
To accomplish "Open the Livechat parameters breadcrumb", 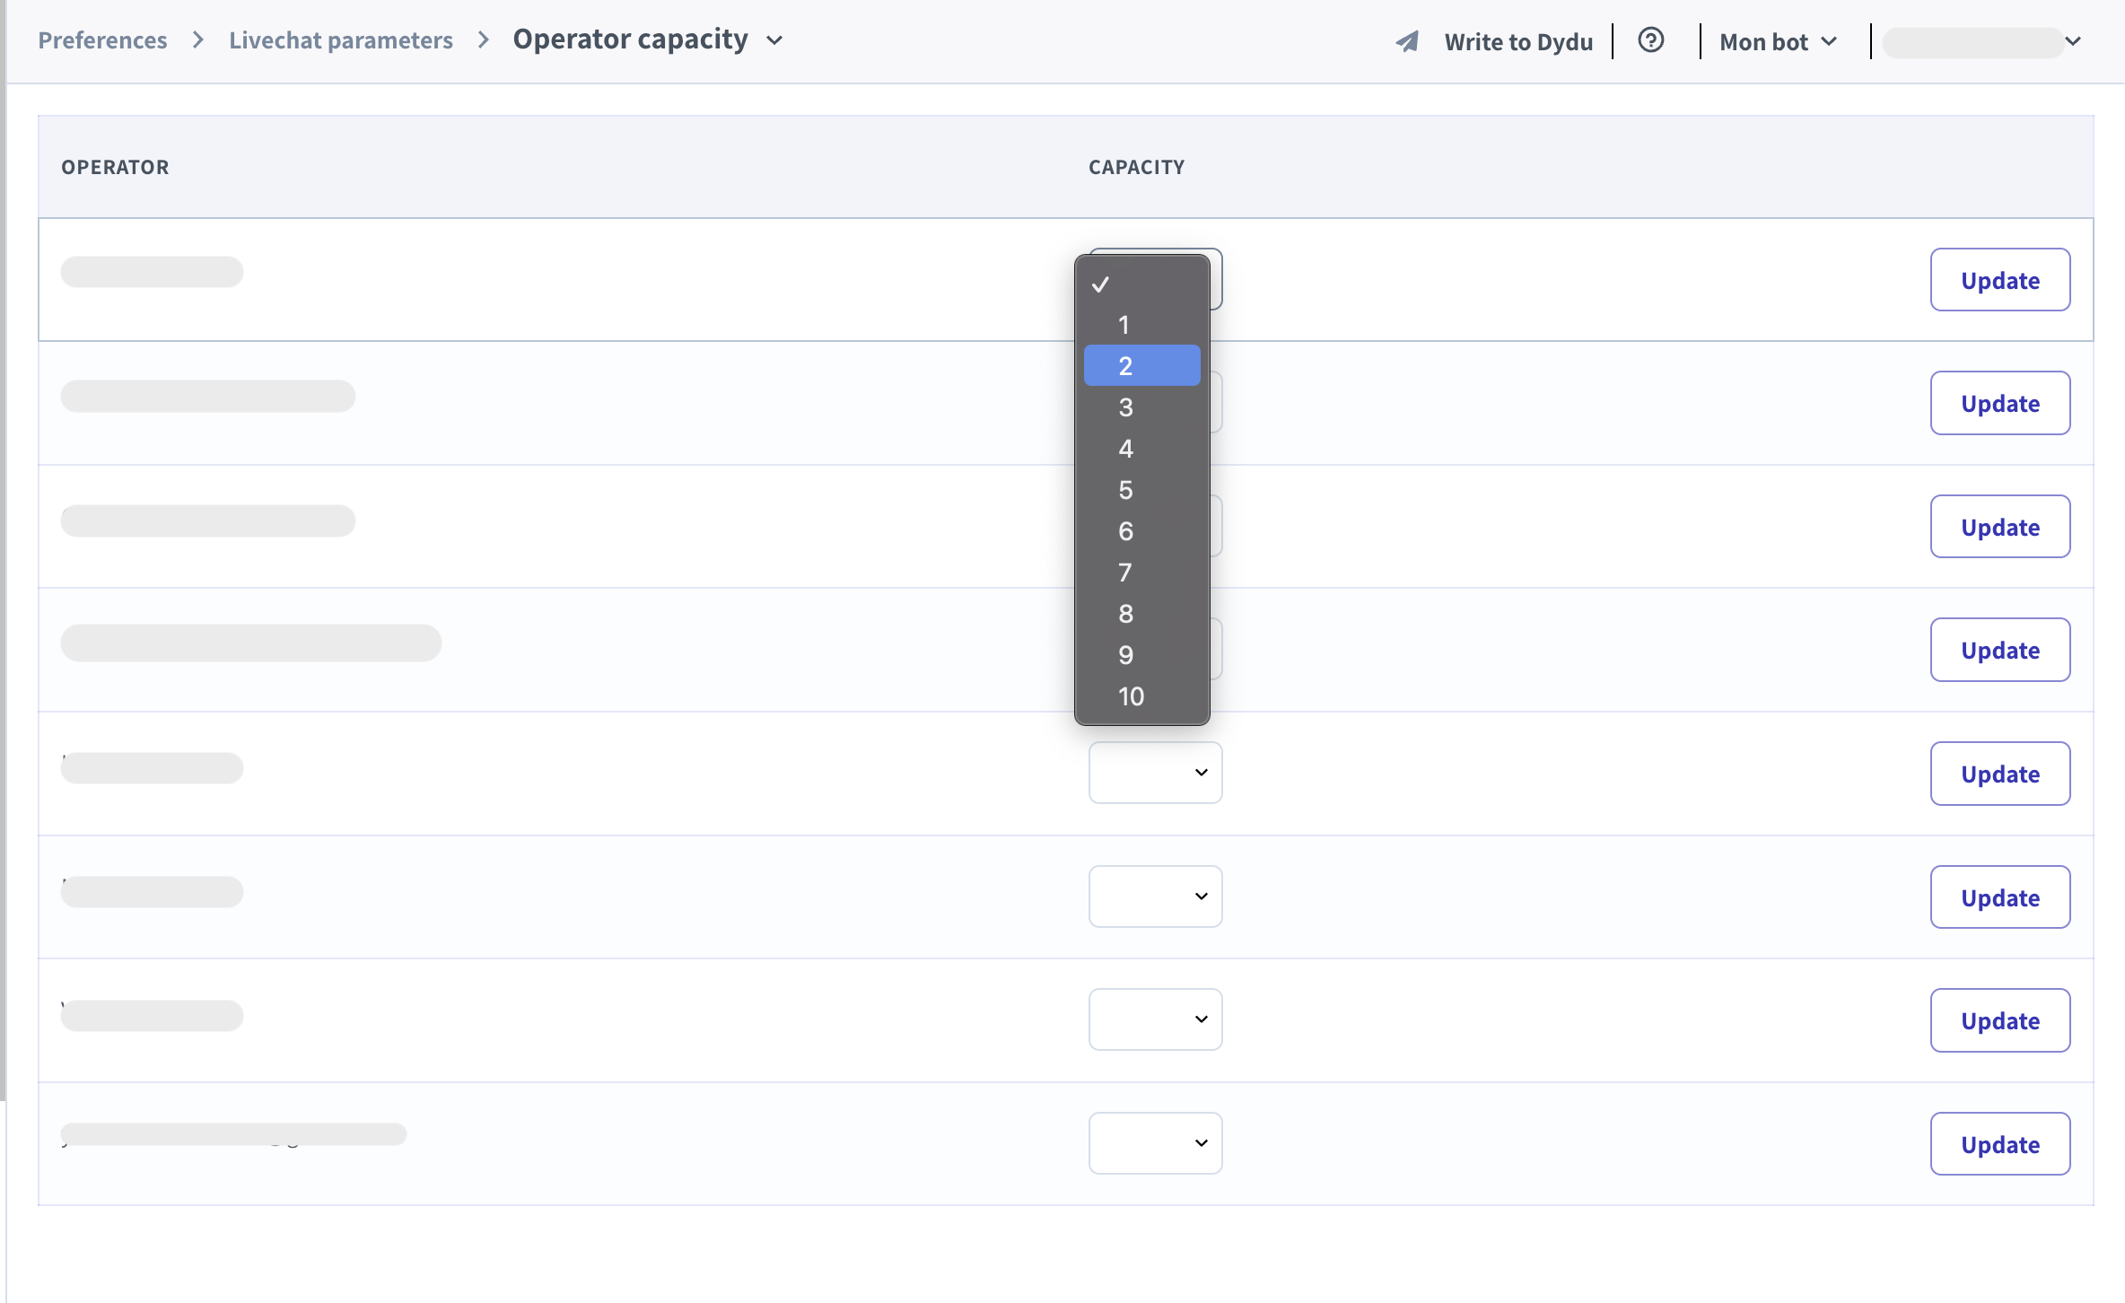I will [340, 40].
